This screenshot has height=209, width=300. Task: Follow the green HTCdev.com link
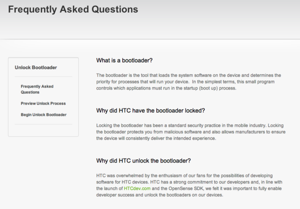(136, 188)
